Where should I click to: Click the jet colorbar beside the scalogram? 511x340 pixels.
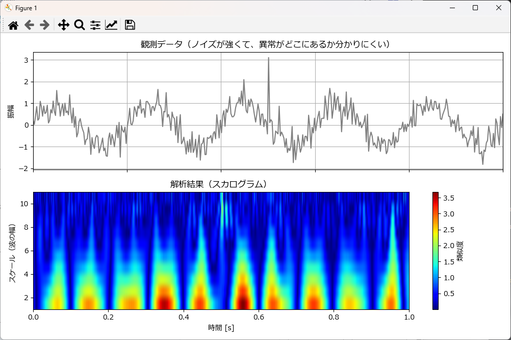point(435,250)
